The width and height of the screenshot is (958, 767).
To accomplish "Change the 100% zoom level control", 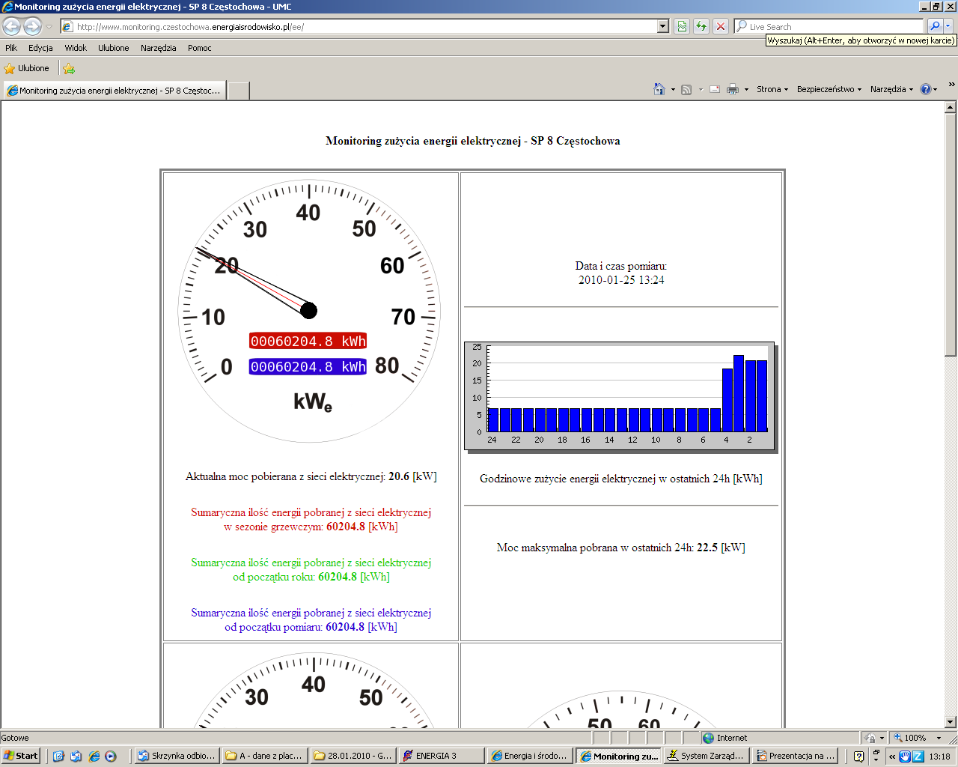I will [x=919, y=738].
